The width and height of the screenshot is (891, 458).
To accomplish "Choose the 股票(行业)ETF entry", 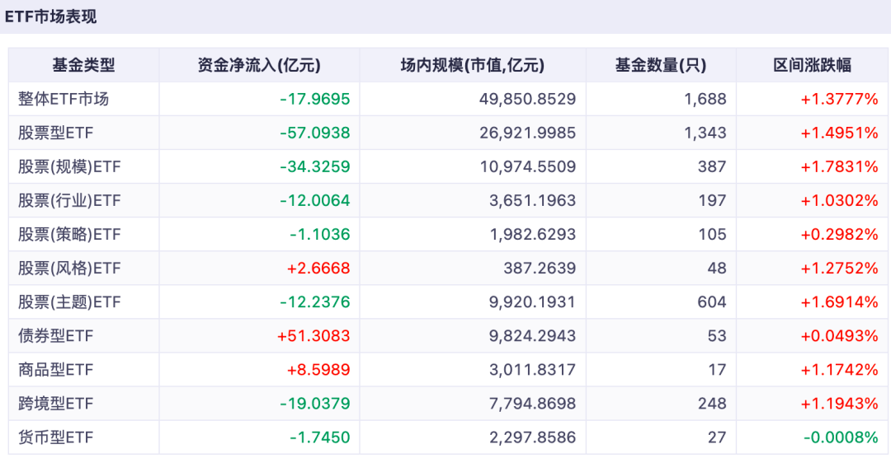I will [x=69, y=200].
